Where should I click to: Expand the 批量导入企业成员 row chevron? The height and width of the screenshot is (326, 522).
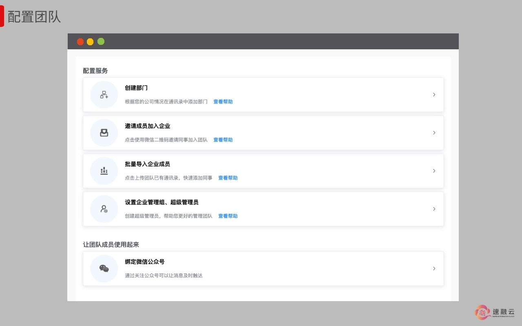click(x=434, y=171)
